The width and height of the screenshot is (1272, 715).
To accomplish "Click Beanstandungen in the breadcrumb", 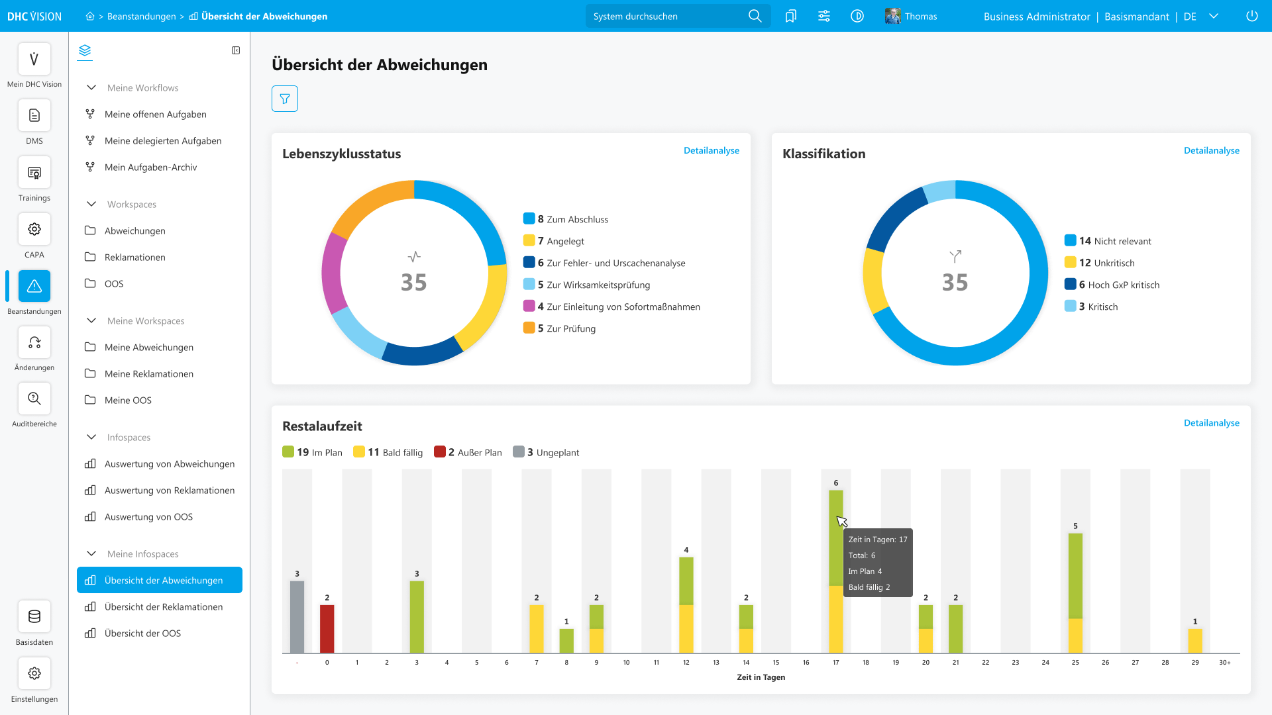I will (x=142, y=16).
